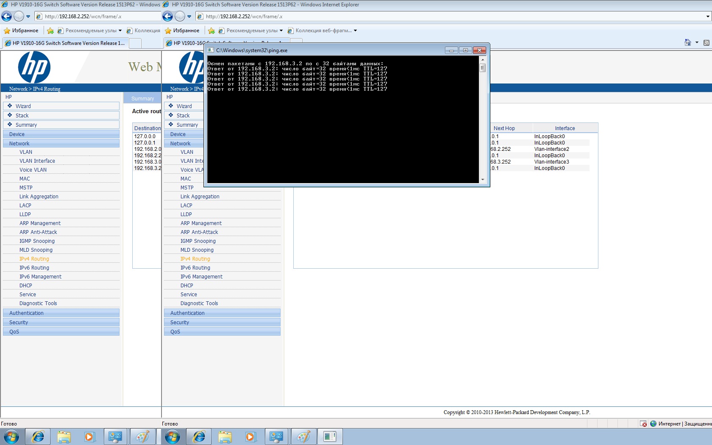Expand Authentication section in left sidebar
The height and width of the screenshot is (445, 712).
(x=61, y=313)
